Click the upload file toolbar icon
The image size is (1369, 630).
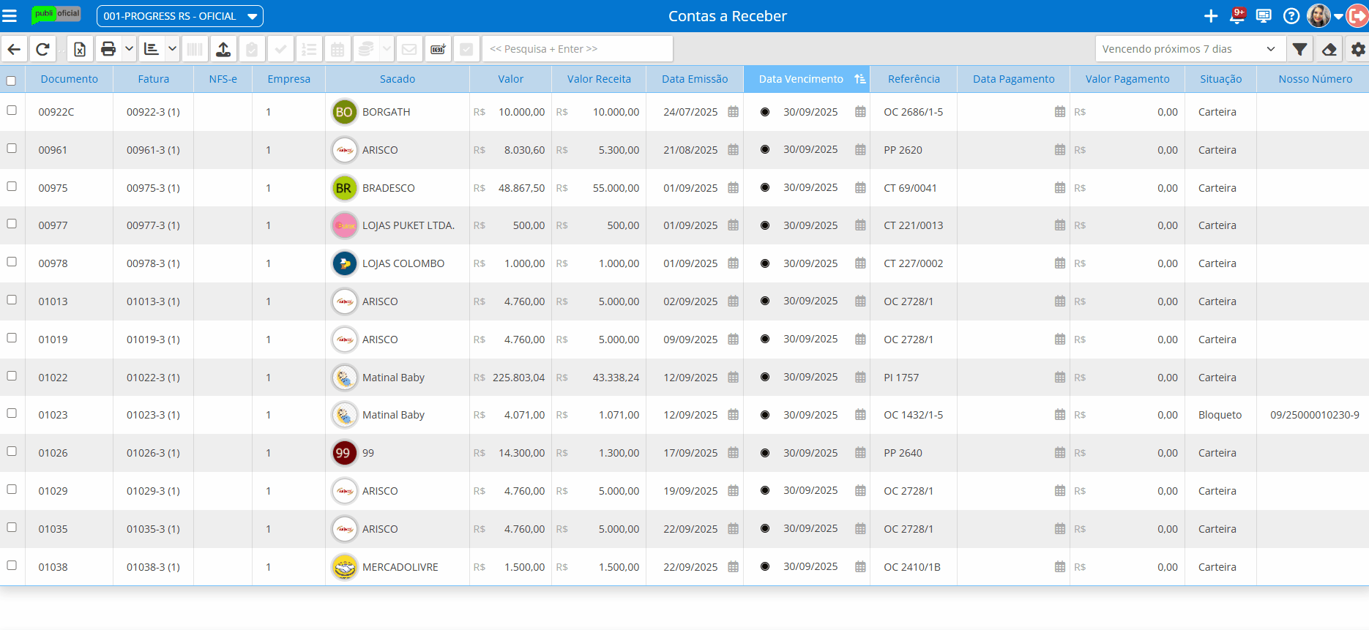point(223,49)
